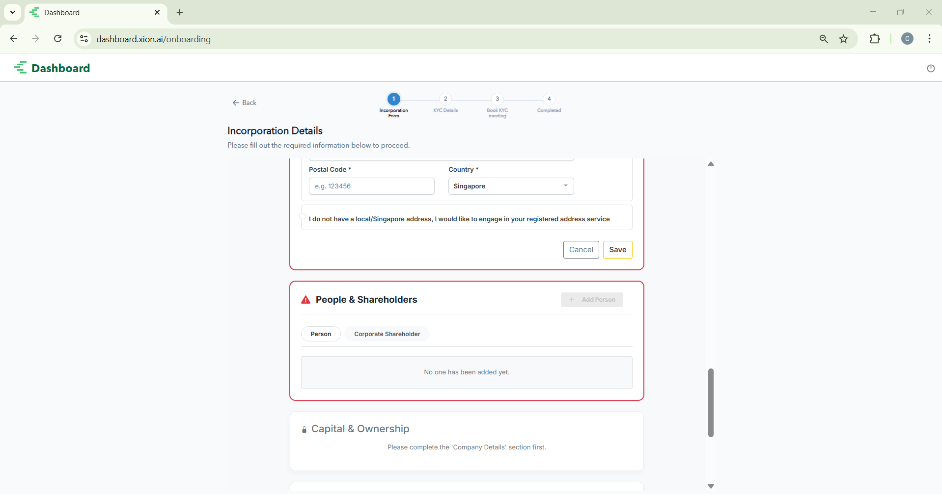Open the Country dropdown showing Singapore
942x497 pixels.
coord(510,186)
